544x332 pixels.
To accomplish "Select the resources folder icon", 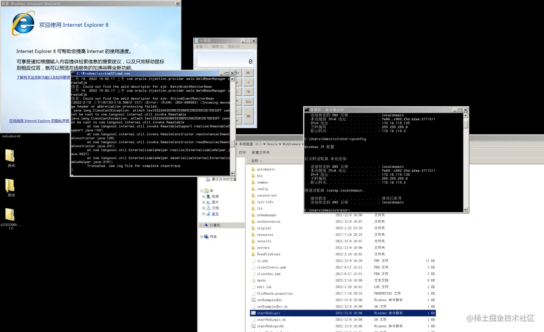I will click(x=253, y=235).
